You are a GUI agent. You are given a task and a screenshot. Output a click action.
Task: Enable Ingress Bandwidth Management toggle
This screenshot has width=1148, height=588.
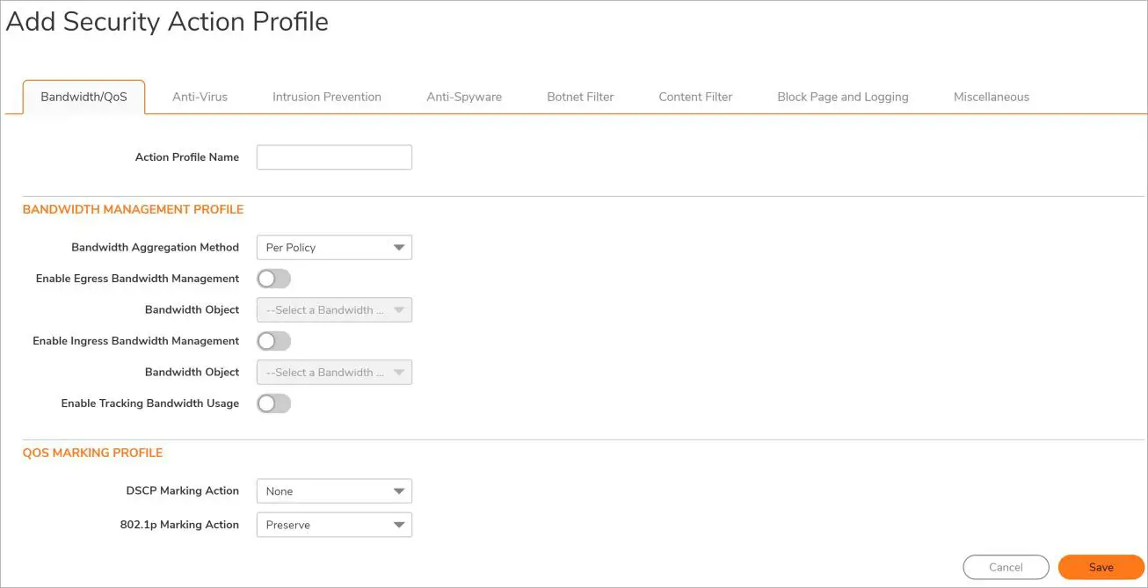tap(273, 341)
